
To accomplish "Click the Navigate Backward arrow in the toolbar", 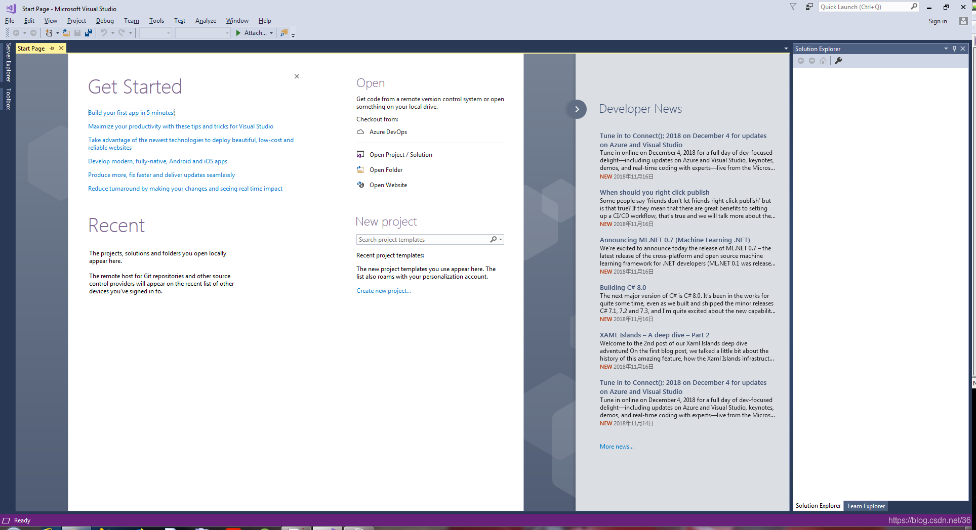I will pyautogui.click(x=16, y=33).
